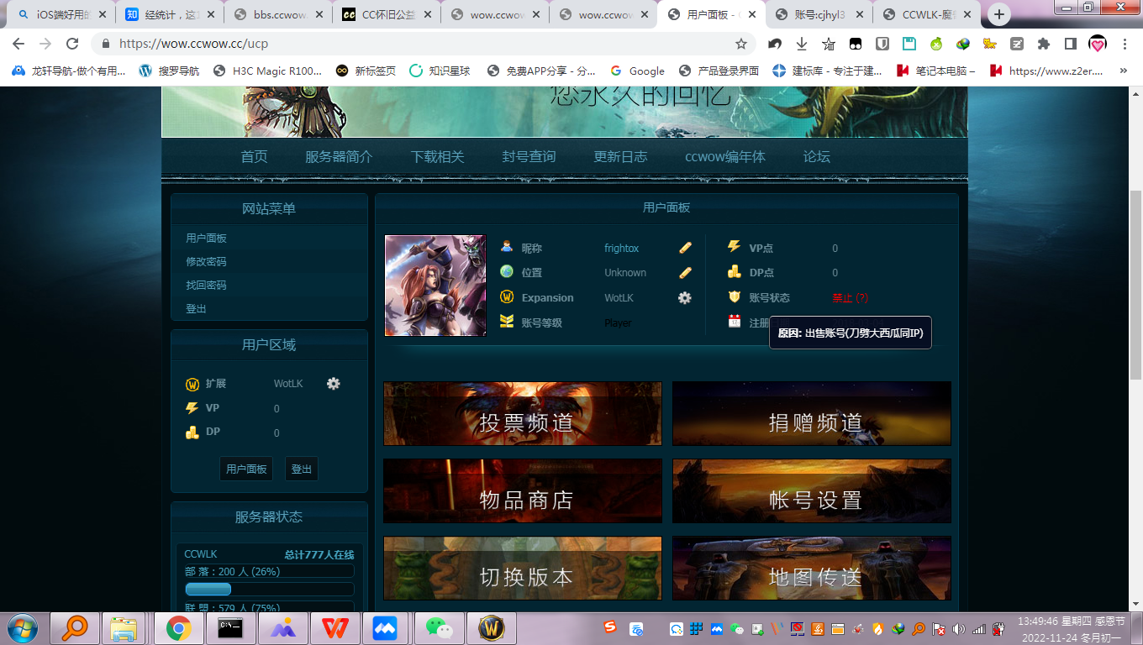Edit the nickname frightox with pencil icon
1143x645 pixels.
(684, 247)
